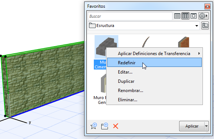This screenshot has height=139, width=214.
Task: Click the Buscar search field
Action: (x=130, y=16)
